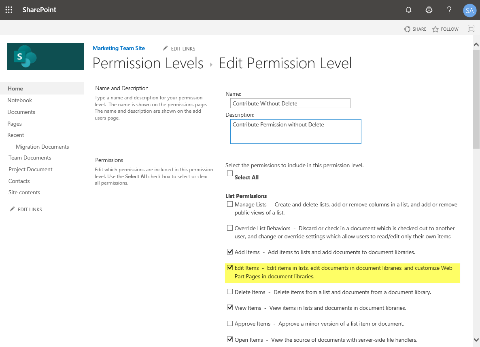Enable the Select All checkbox
480x347 pixels.
[x=230, y=173]
